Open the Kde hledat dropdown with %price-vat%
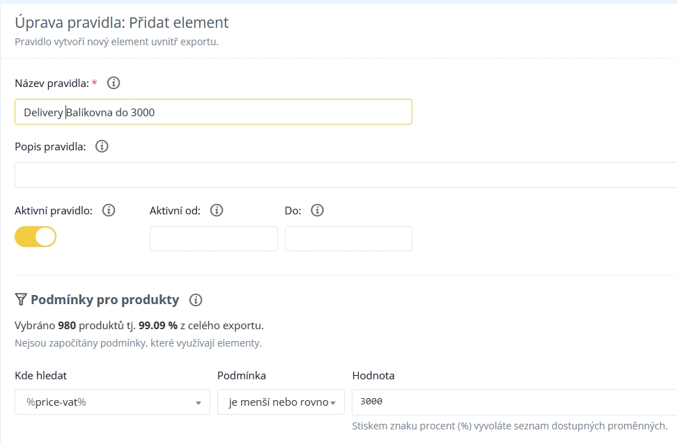 (112, 402)
